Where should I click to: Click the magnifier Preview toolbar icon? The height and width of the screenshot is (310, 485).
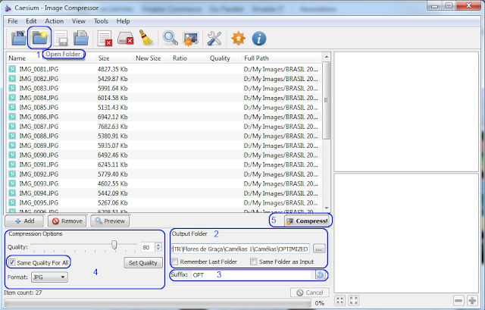pos(170,39)
